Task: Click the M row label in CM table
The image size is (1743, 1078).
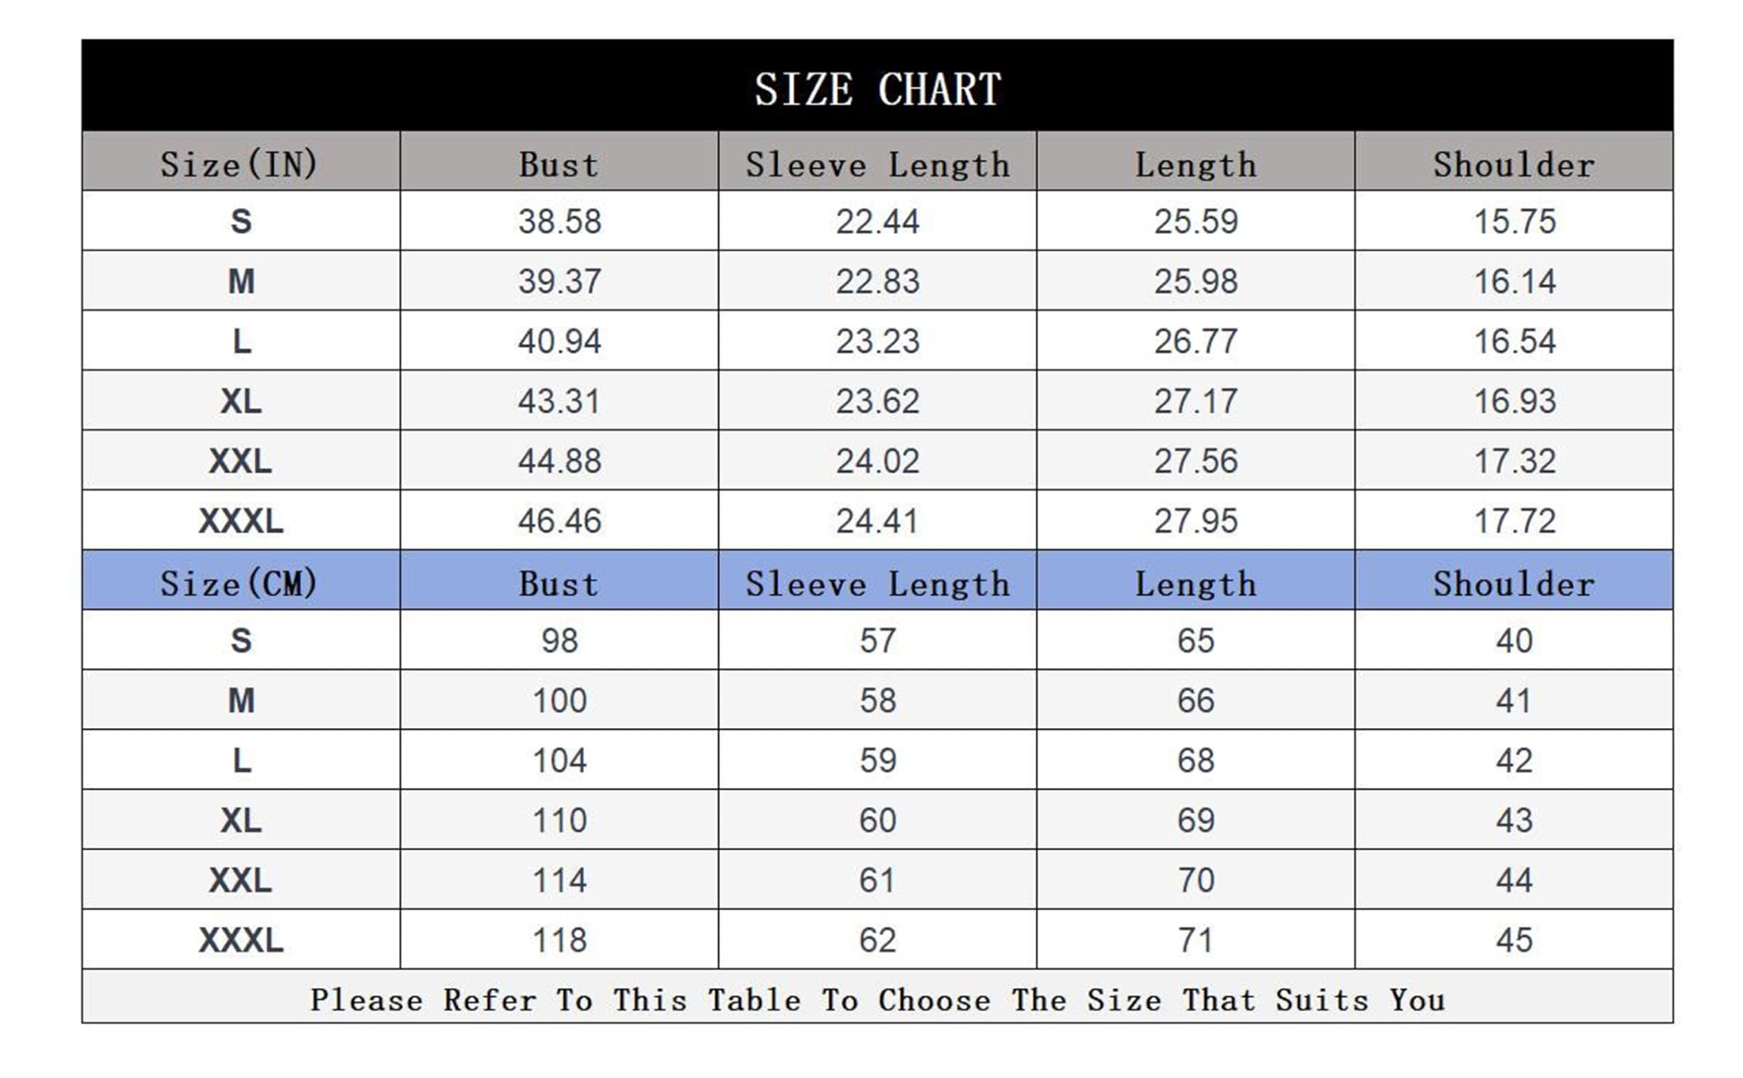Action: tap(241, 700)
